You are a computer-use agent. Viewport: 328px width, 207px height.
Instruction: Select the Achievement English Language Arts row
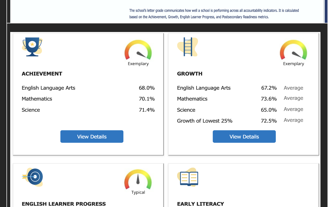tap(88, 88)
